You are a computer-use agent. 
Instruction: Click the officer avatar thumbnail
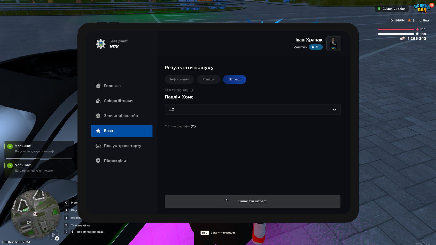(x=334, y=44)
